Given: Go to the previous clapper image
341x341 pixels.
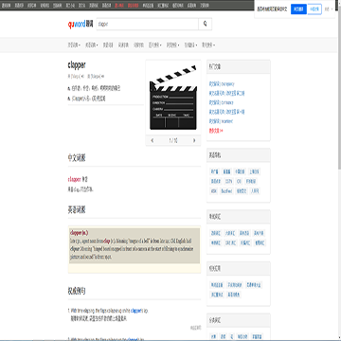Looking at the screenshot, I should (153, 140).
